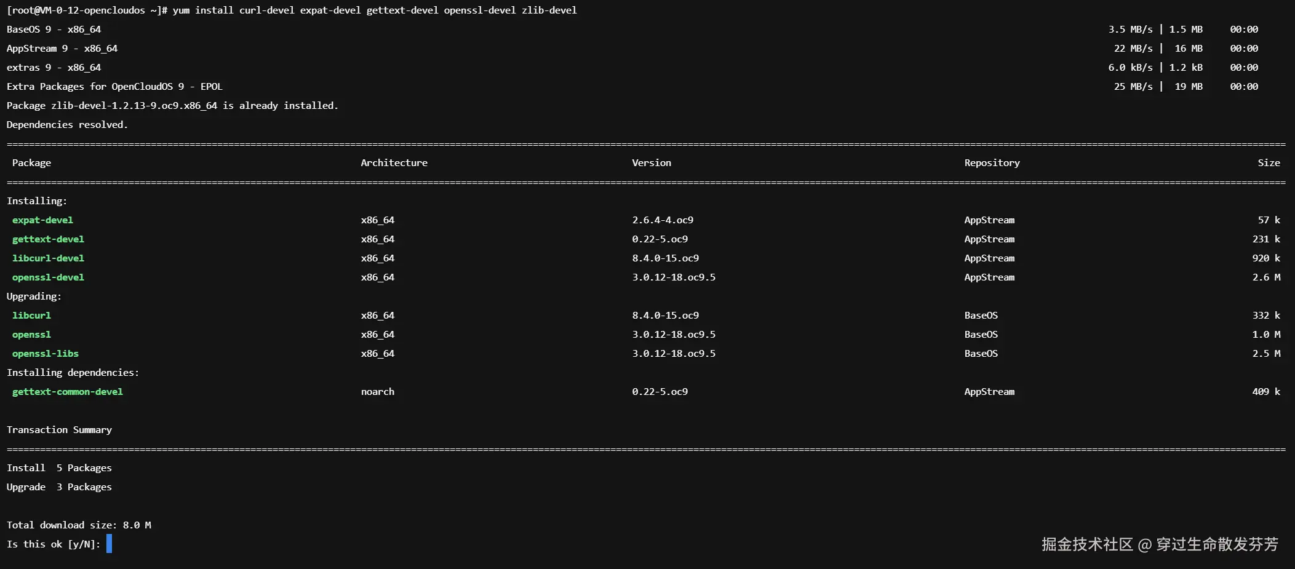Select the libcurl package name under Upgrading
The image size is (1295, 569).
31,316
